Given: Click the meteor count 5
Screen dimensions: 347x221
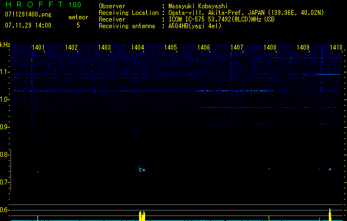Looking at the screenshot, I should click(x=78, y=25).
